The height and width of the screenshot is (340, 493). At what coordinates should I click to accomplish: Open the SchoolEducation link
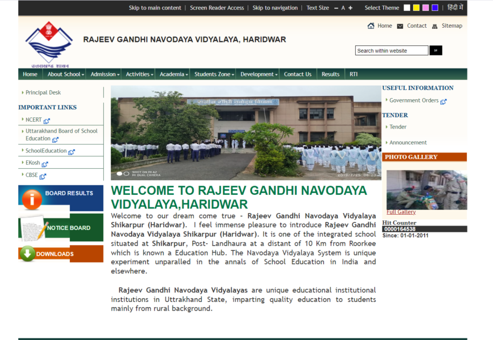point(46,151)
